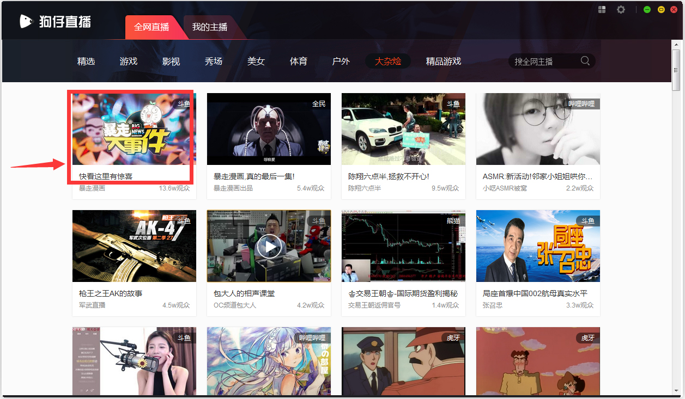Click the 9.5w观众 viewer count
The height and width of the screenshot is (399, 685).
(445, 188)
